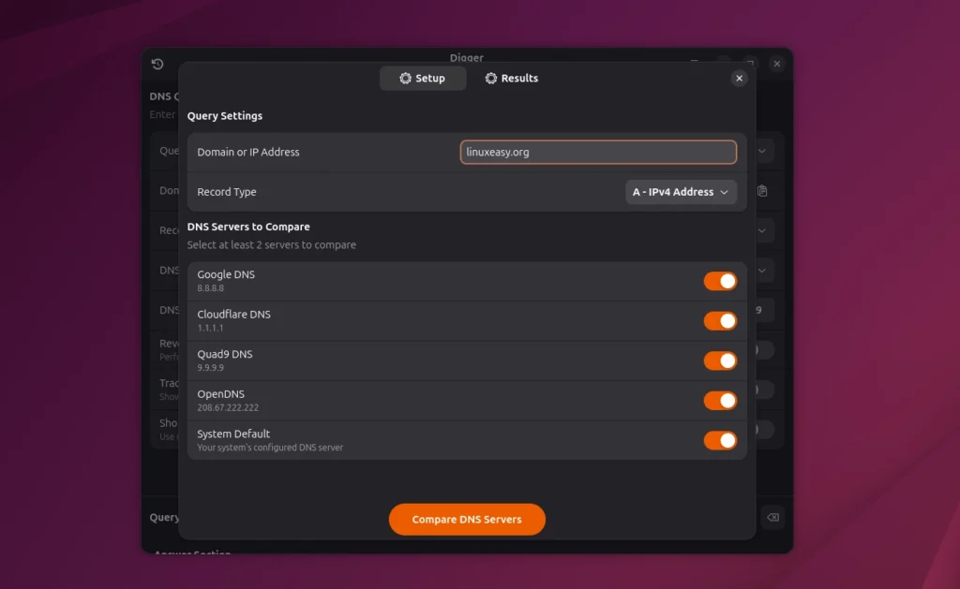This screenshot has height=589, width=960.
Task: Disable the System Default DNS server
Action: 720,440
